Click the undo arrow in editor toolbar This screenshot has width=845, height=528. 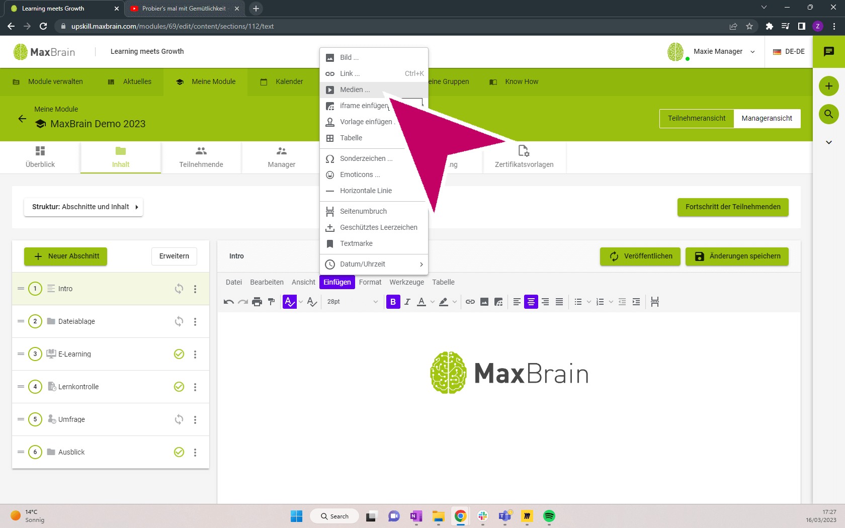229,302
